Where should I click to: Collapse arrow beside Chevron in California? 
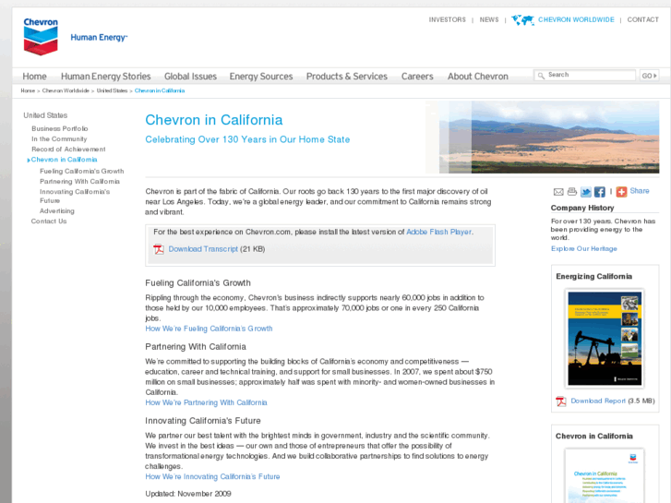click(x=29, y=160)
